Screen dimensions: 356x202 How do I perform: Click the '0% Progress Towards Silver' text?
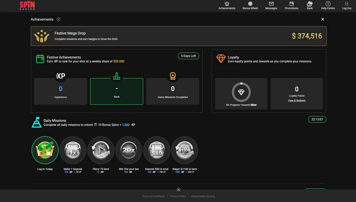241,105
